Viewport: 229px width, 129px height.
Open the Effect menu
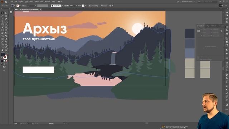37,2
